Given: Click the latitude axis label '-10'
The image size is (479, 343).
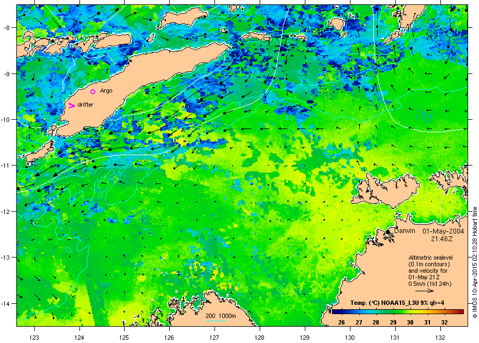Looking at the screenshot, I should (6, 120).
